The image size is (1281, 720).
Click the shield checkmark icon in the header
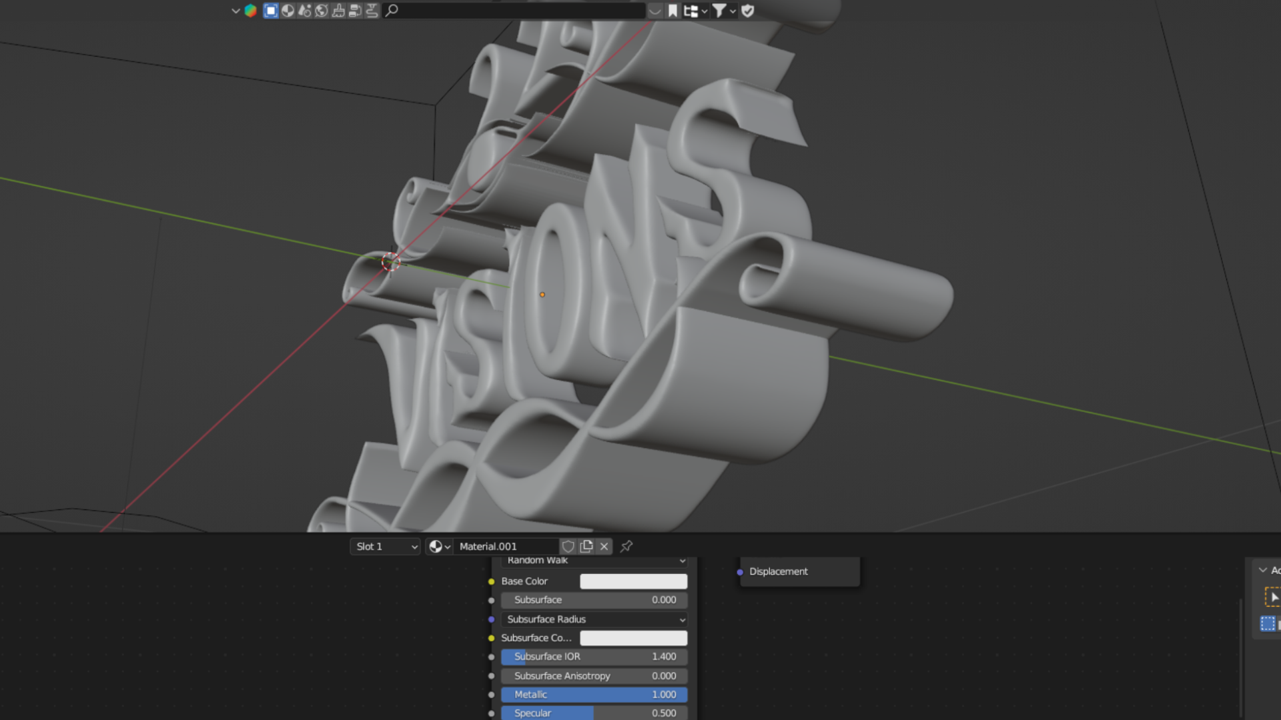click(x=748, y=11)
